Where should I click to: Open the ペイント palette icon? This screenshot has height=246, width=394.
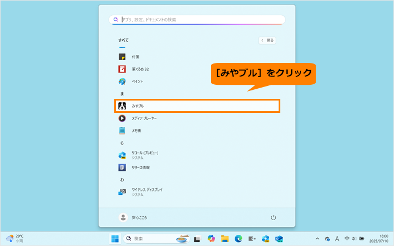coord(122,81)
